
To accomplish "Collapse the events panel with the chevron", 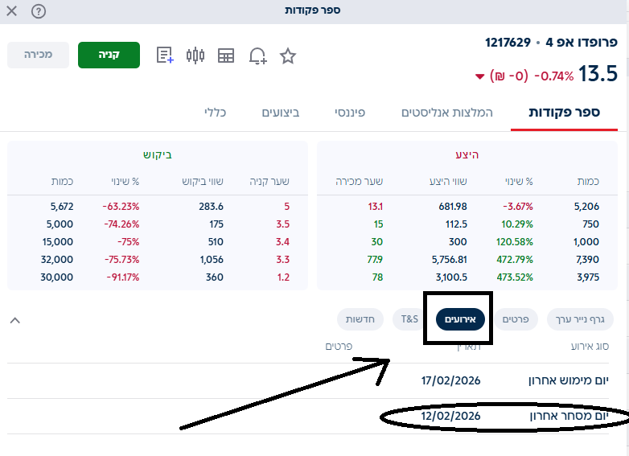I will [14, 320].
